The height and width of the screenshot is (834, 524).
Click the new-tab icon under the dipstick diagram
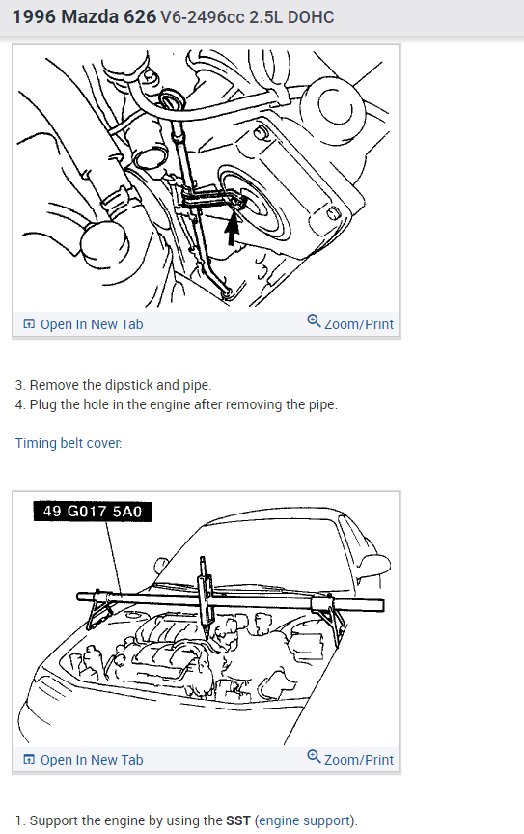(29, 324)
